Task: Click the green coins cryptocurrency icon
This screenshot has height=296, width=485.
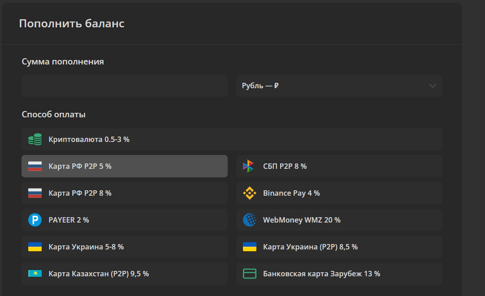Action: (35, 139)
